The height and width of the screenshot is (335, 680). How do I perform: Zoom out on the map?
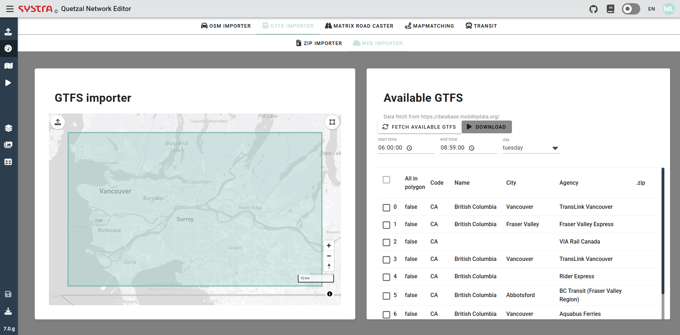point(329,256)
